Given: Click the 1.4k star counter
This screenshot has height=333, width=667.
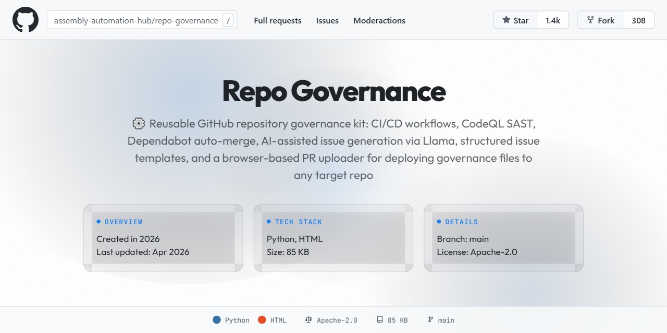Looking at the screenshot, I should [x=553, y=20].
